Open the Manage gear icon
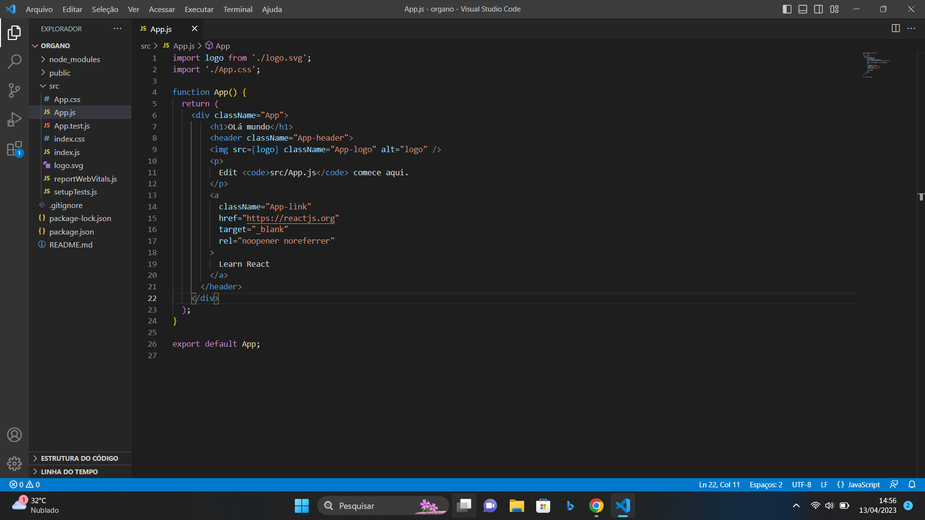Image resolution: width=925 pixels, height=520 pixels. 14,464
